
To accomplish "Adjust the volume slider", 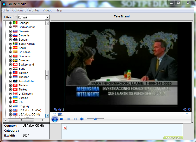I will [x=95, y=119].
